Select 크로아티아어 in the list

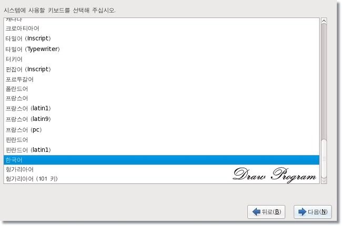pyautogui.click(x=162, y=28)
